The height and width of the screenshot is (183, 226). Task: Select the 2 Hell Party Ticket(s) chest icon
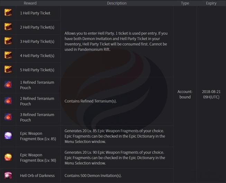tap(8, 27)
